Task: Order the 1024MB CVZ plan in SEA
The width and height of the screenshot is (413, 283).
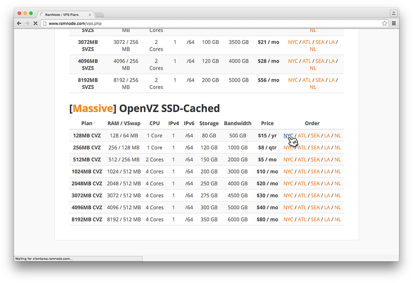Action: tap(315, 171)
